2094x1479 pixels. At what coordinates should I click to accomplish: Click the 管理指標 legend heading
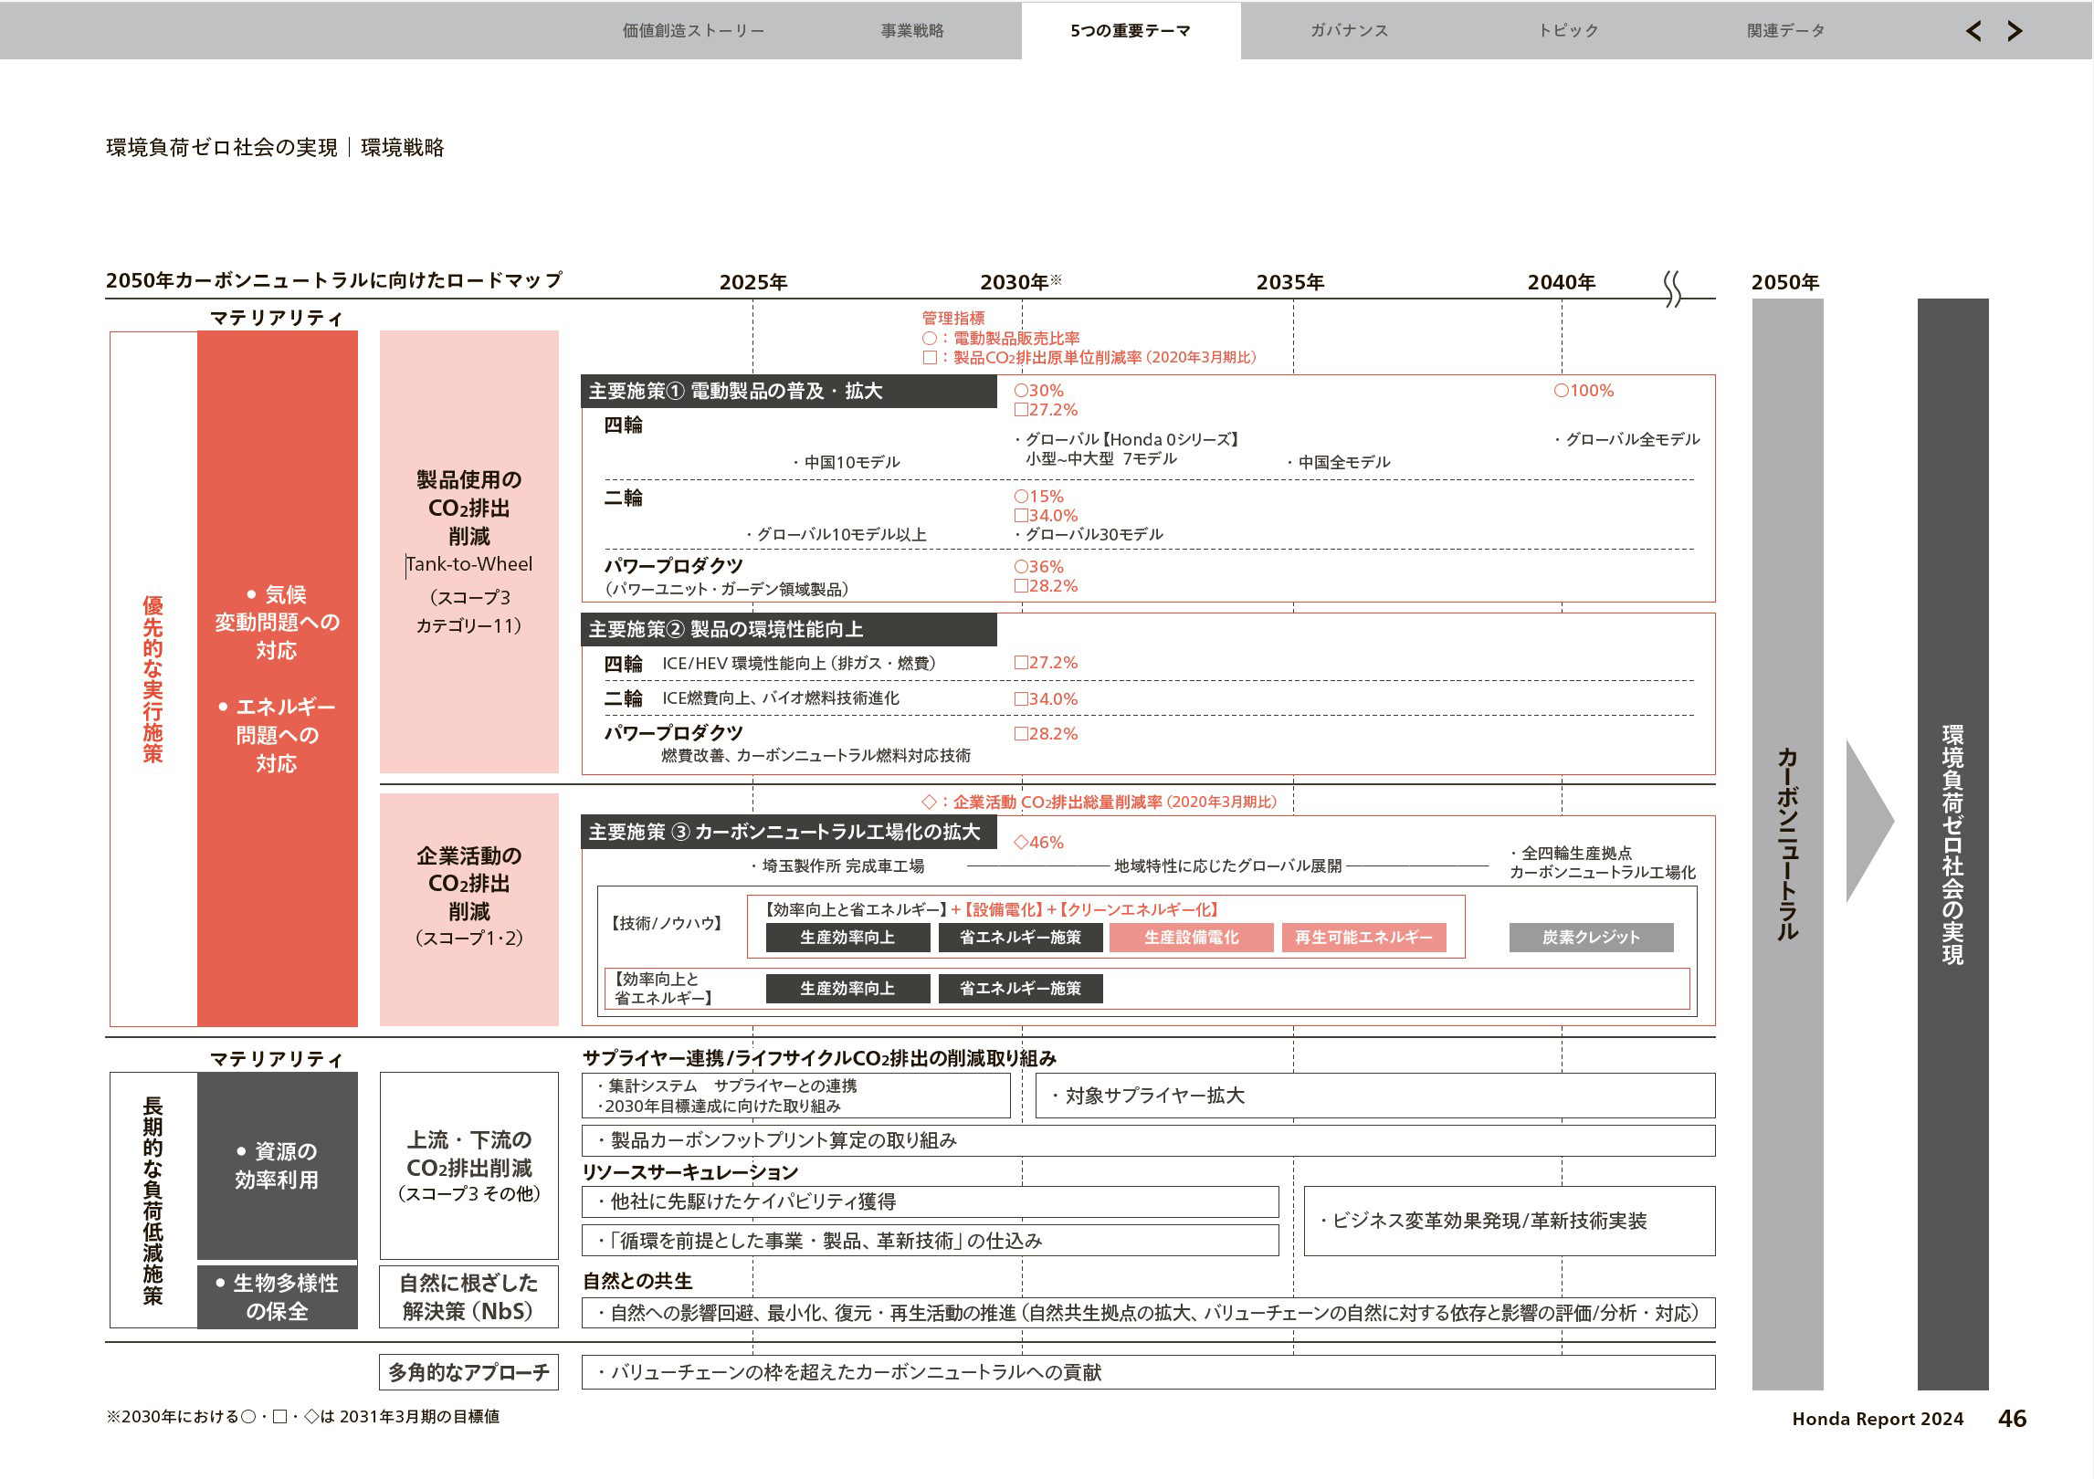[x=953, y=319]
